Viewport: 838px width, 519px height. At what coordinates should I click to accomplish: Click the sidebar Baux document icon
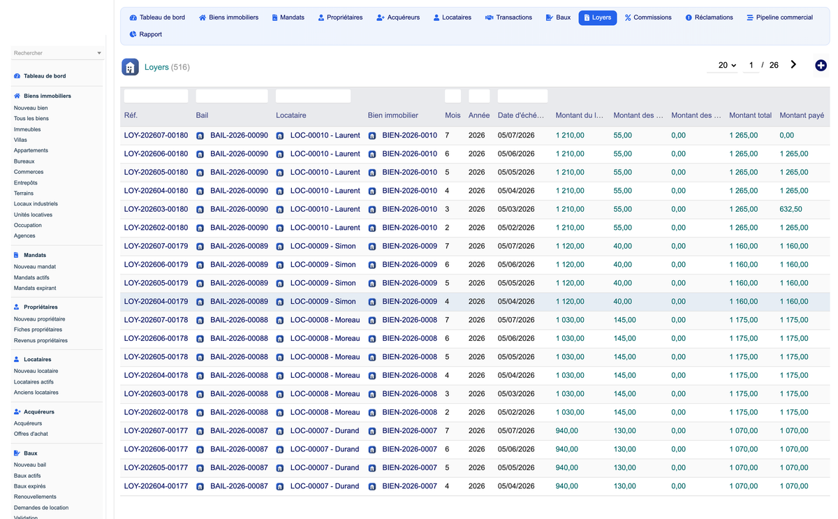[x=17, y=453]
